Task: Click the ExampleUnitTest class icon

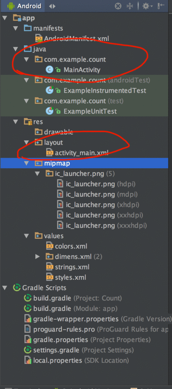Action: pyautogui.click(x=50, y=111)
